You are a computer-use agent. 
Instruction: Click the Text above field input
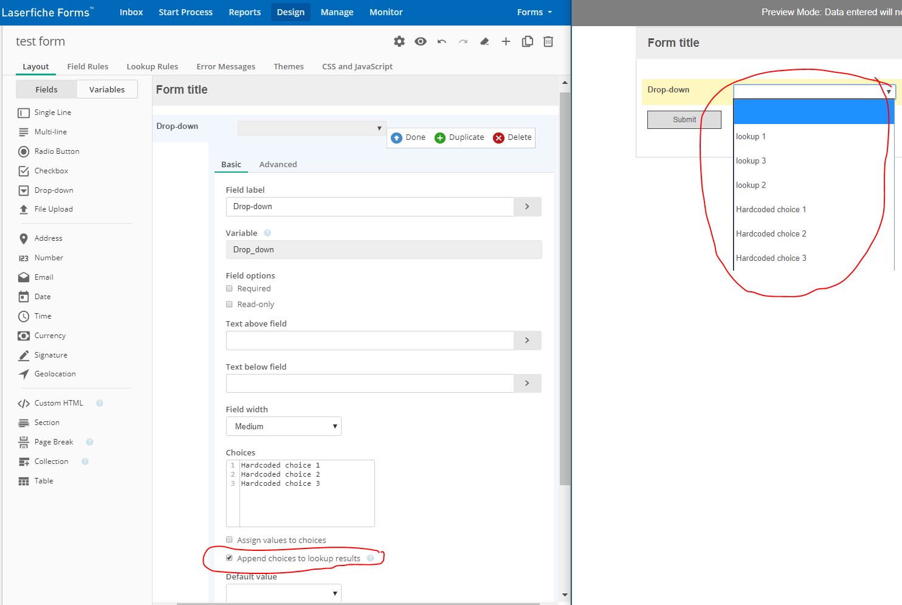[x=370, y=341]
